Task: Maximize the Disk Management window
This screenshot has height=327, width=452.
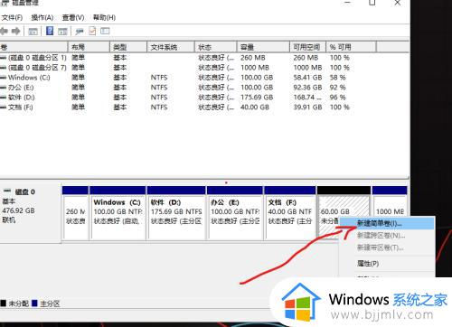Action: click(x=372, y=3)
